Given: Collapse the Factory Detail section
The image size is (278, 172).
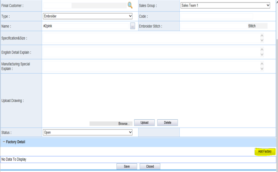Looking at the screenshot, I should tap(4, 142).
